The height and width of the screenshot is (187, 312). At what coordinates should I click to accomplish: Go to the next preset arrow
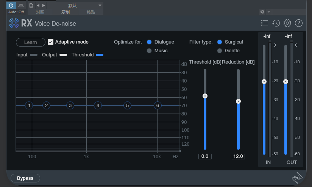(x=44, y=5)
